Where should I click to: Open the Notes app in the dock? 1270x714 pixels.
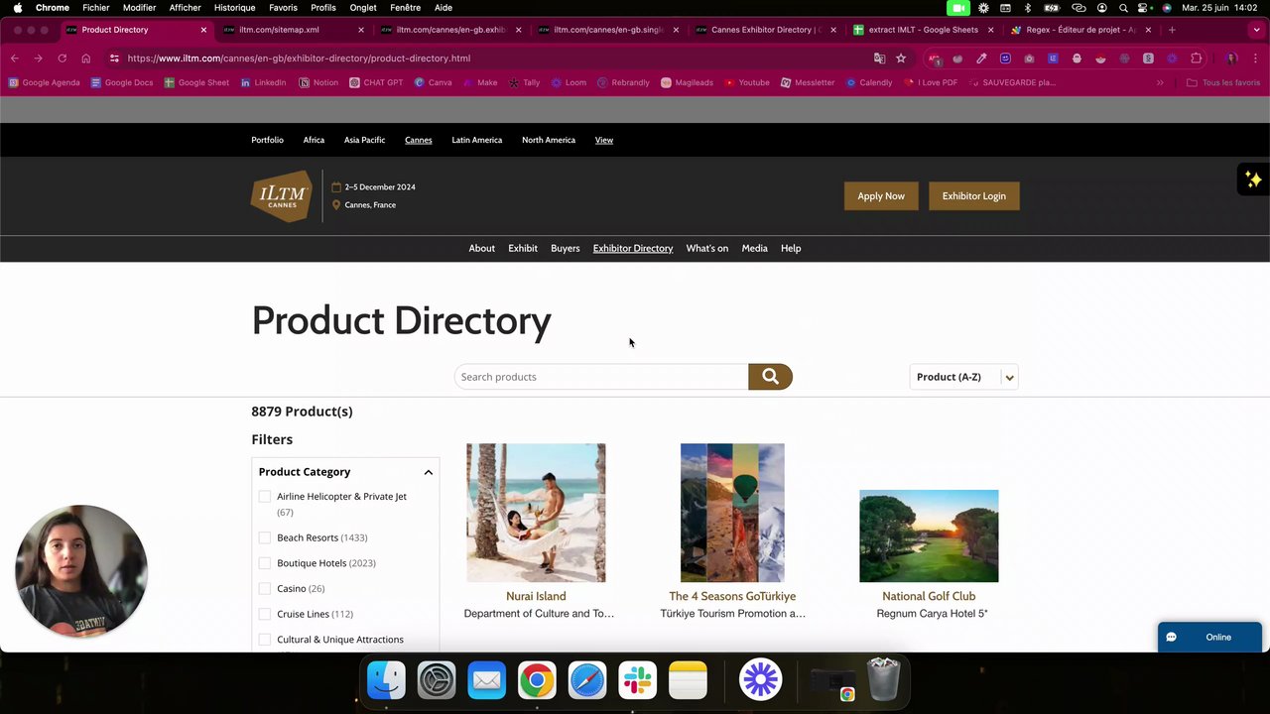coord(688,680)
